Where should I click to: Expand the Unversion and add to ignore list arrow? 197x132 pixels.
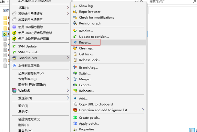[x=143, y=110]
